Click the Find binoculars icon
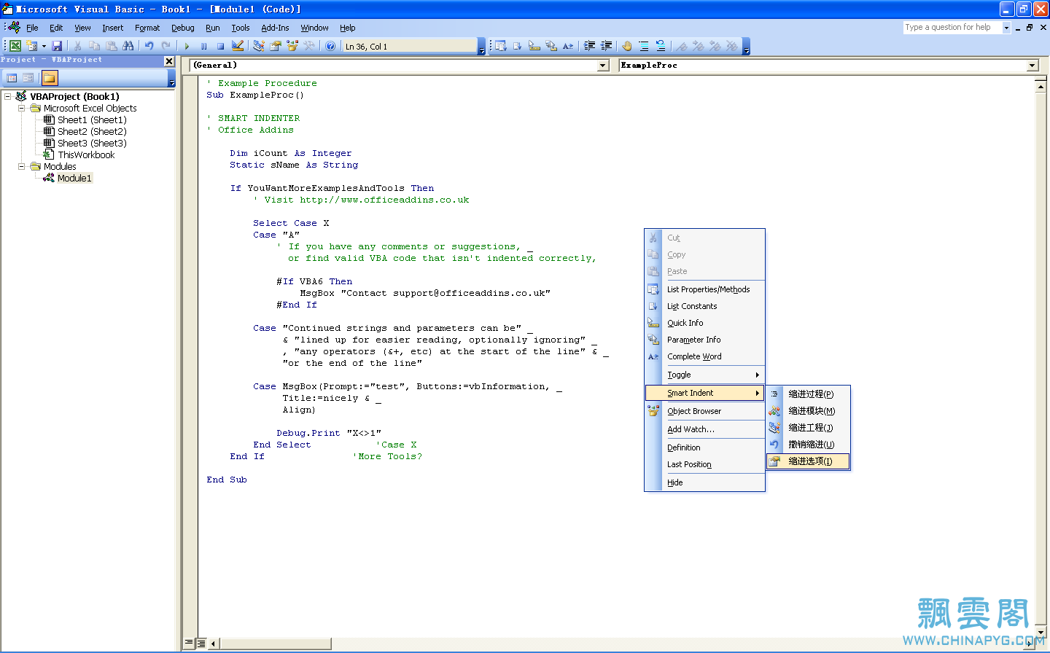1050x653 pixels. [128, 45]
